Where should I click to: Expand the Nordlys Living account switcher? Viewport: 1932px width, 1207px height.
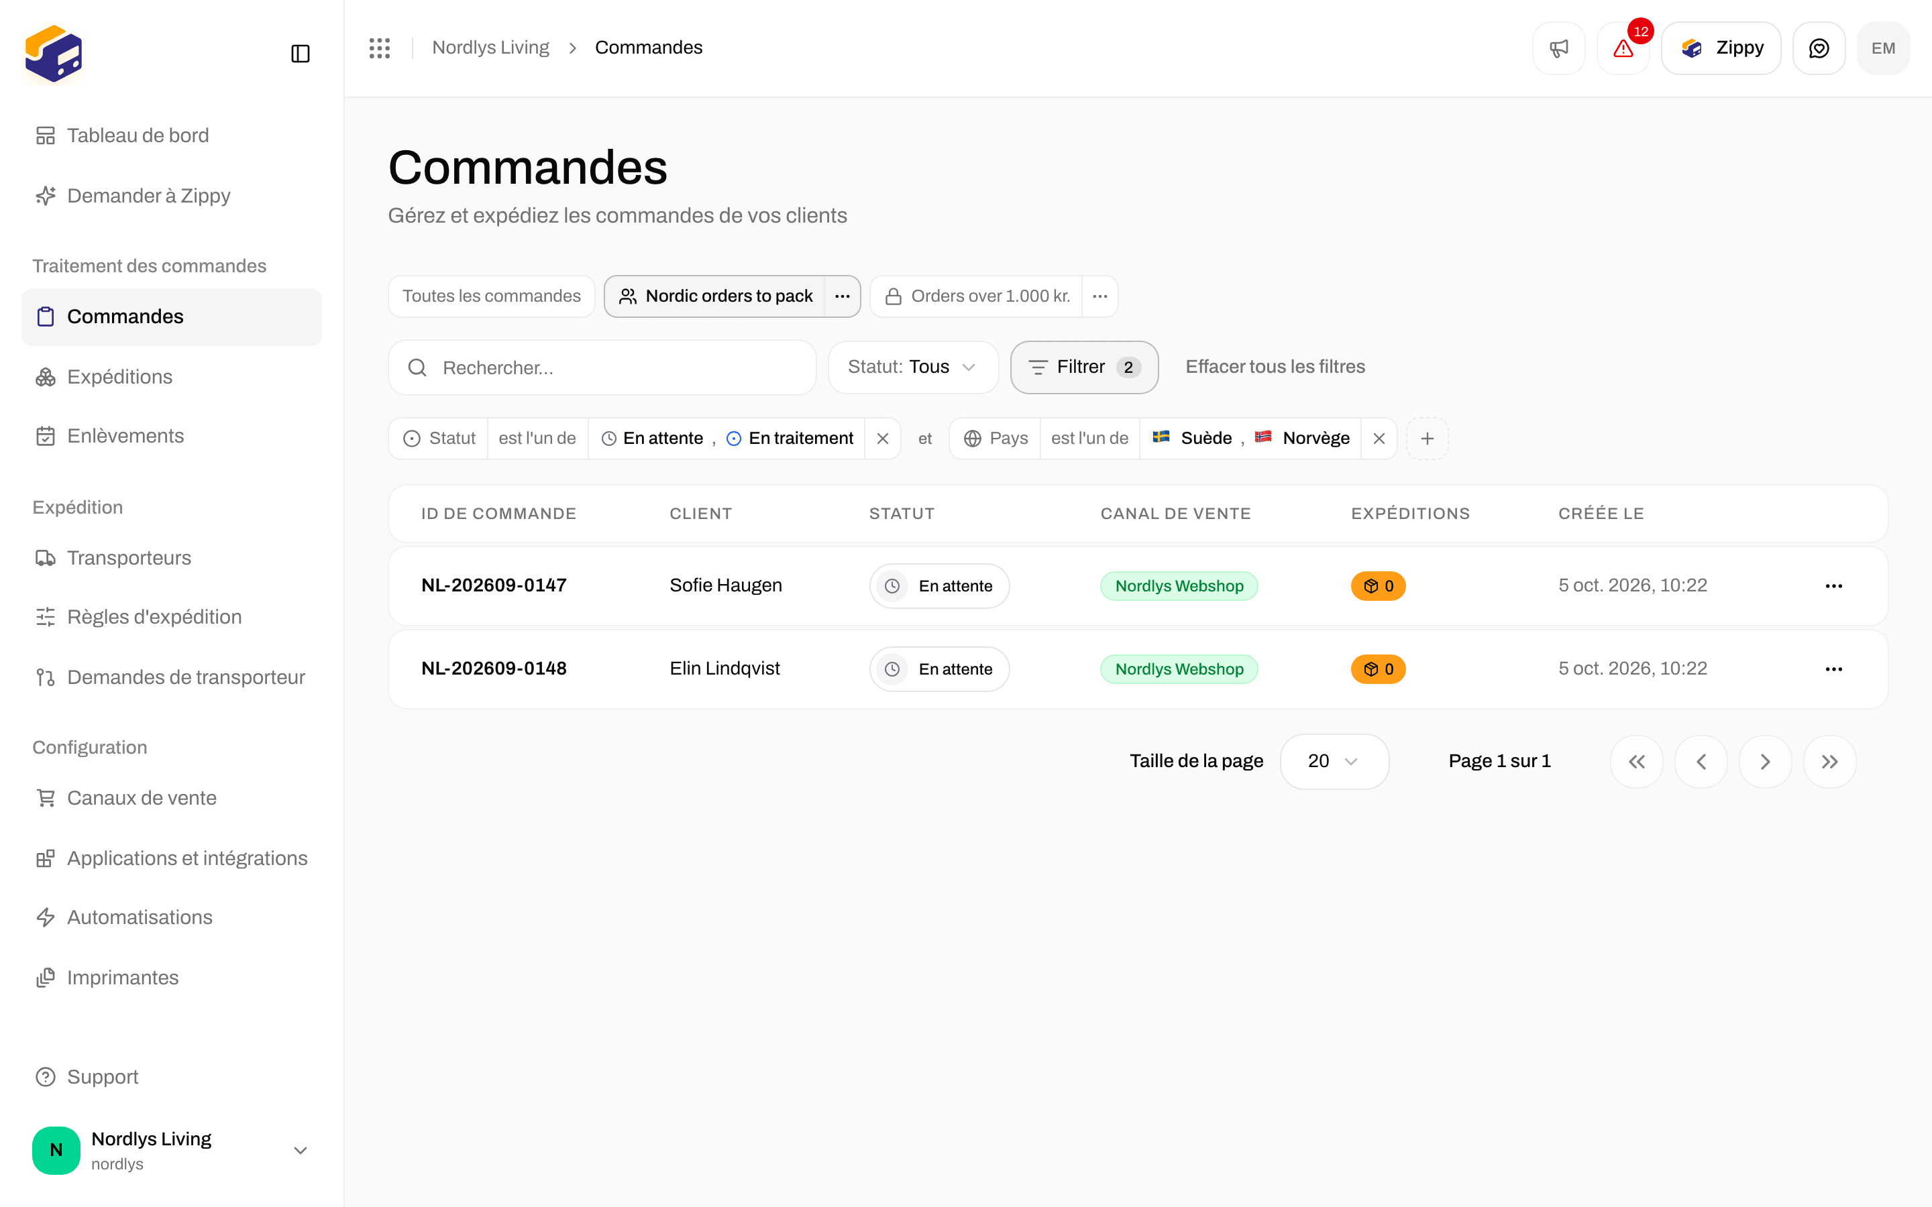point(172,1150)
